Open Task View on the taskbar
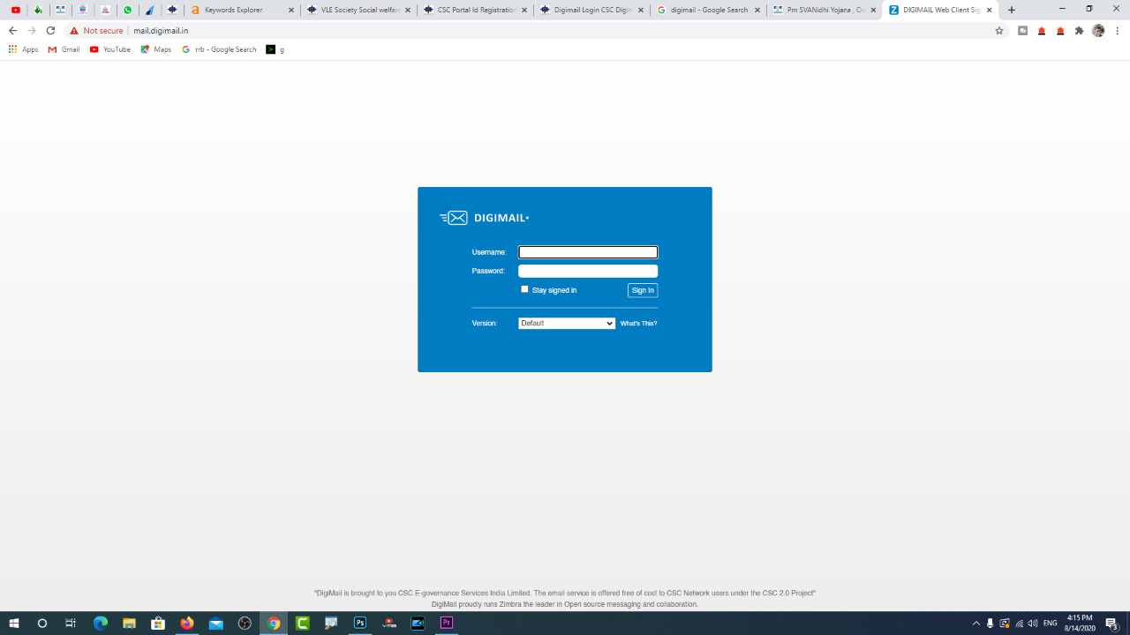Screen dimensions: 1130x635 (71, 623)
